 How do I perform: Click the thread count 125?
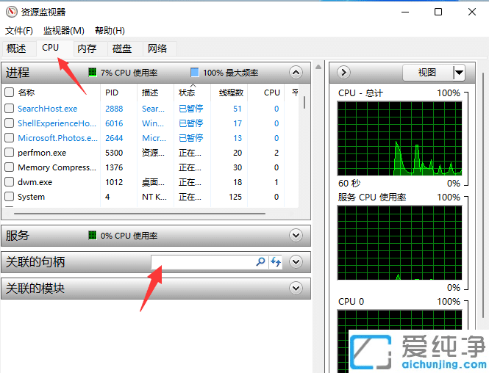coord(235,197)
